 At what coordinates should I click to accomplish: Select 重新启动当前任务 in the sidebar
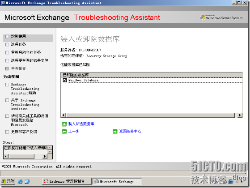point(26,52)
